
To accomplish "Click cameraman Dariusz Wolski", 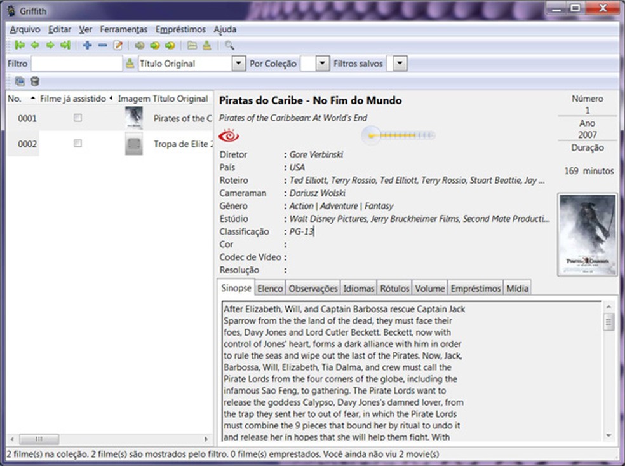I will click(318, 193).
